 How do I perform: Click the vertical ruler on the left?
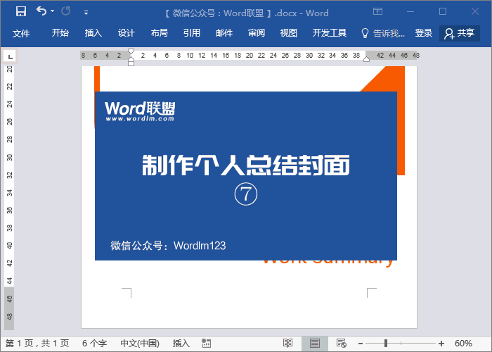(x=9, y=198)
